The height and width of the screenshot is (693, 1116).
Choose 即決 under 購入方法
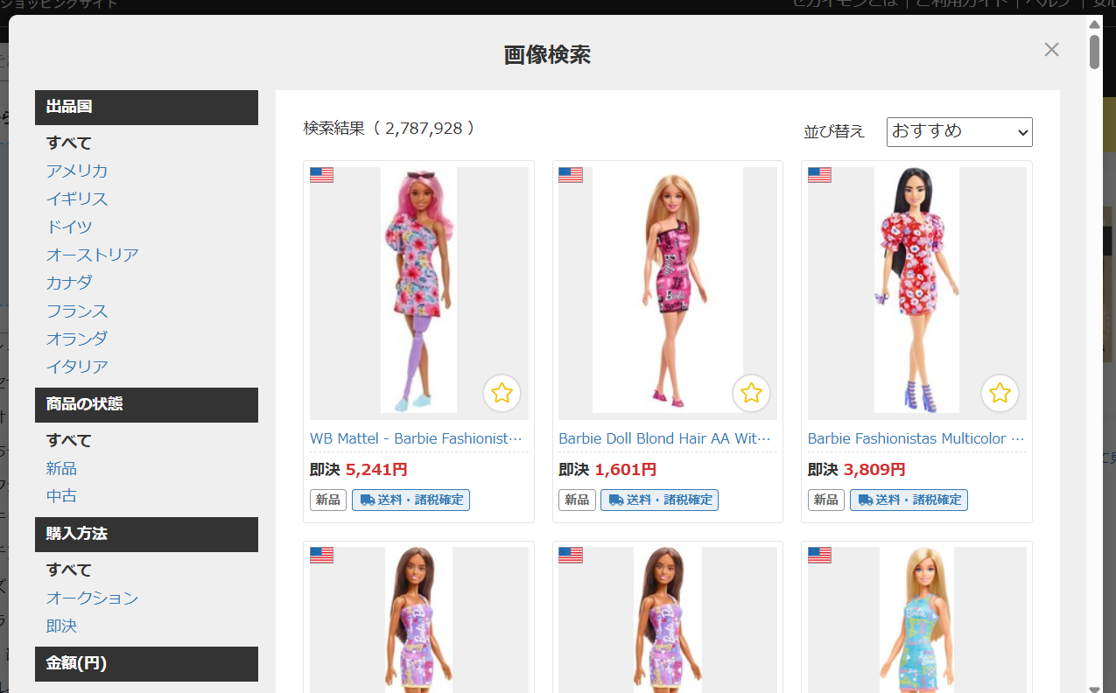pyautogui.click(x=61, y=626)
